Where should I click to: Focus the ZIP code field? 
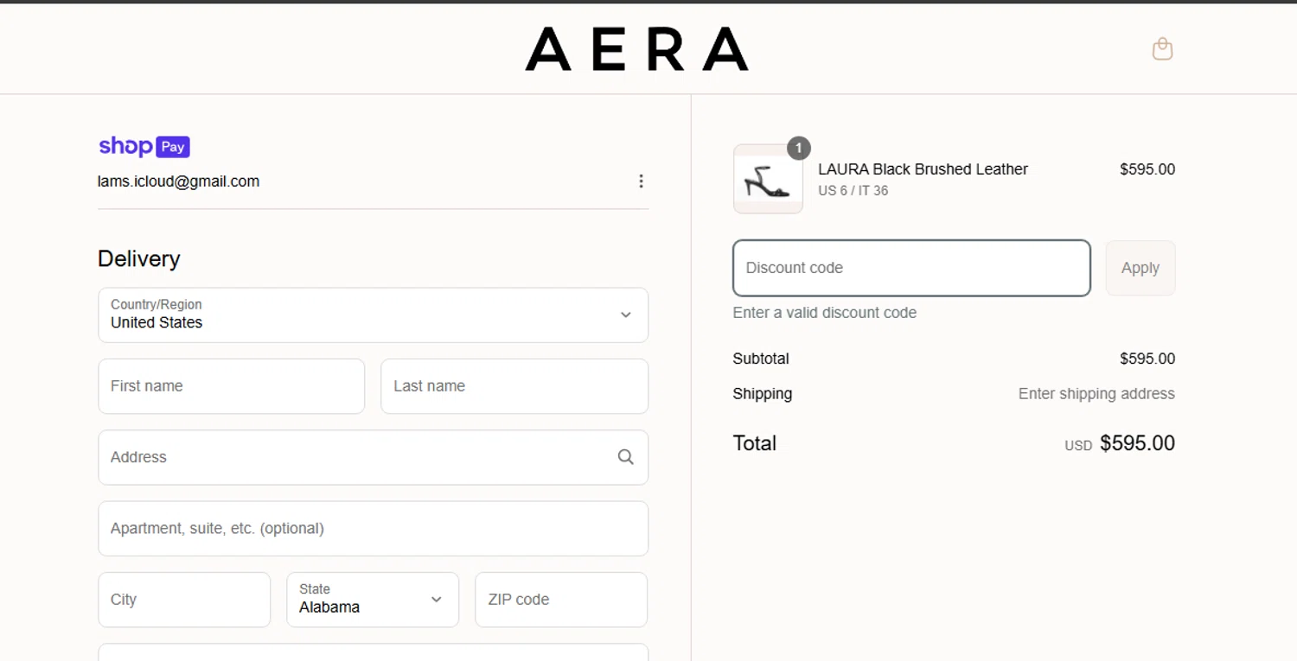(561, 600)
